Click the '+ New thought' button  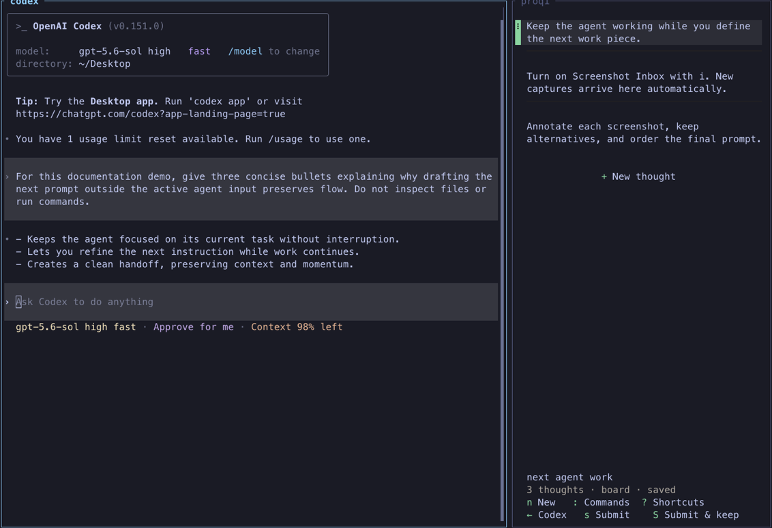click(x=638, y=176)
